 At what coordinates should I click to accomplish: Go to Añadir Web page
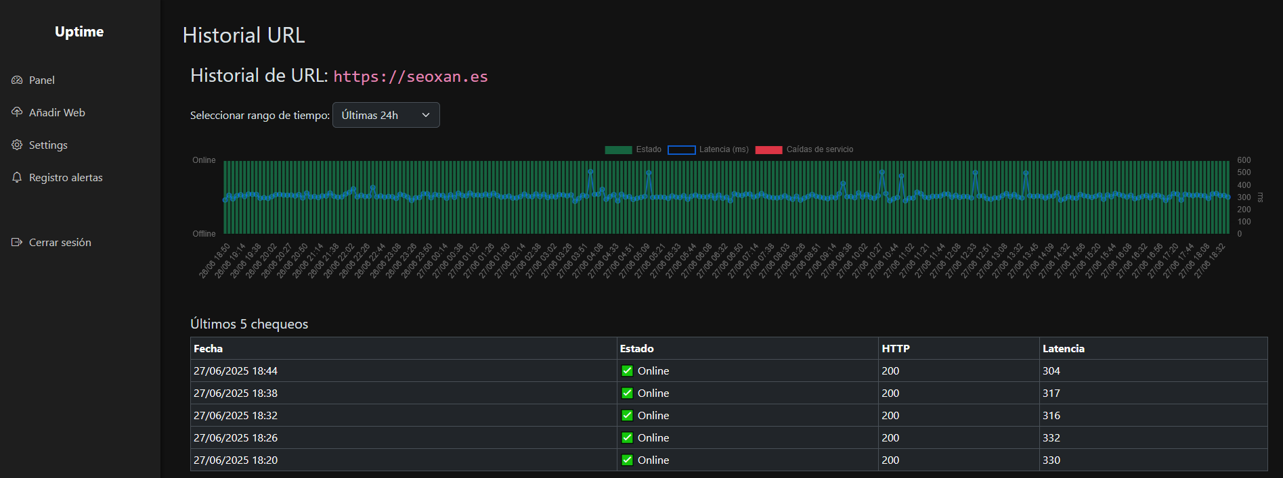[x=57, y=112]
